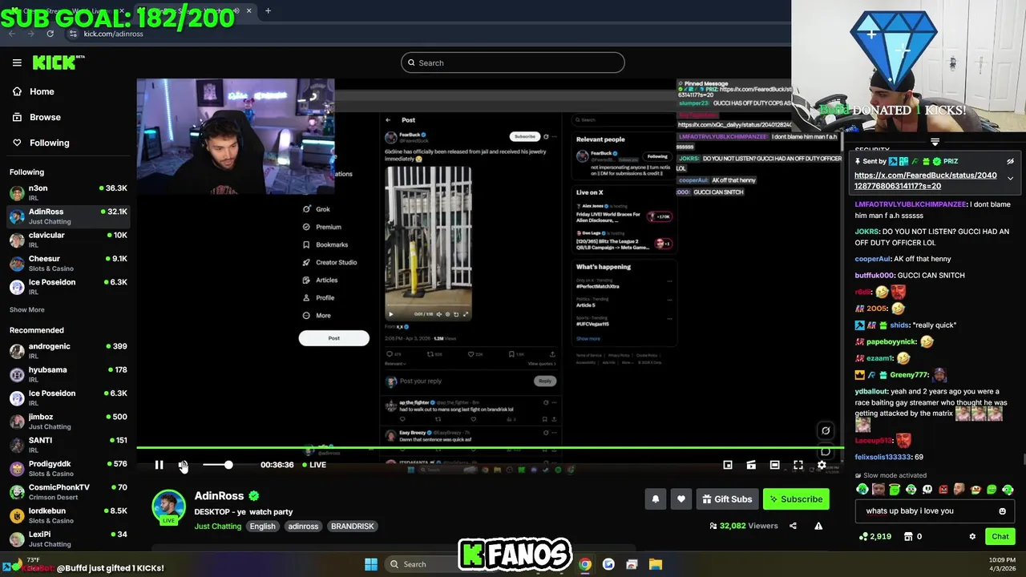Open the channel points balance 2,919
1026x577 pixels.
pyautogui.click(x=875, y=536)
